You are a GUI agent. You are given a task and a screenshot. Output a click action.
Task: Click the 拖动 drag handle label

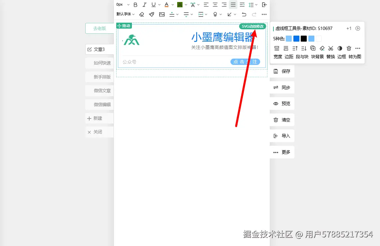click(124, 26)
